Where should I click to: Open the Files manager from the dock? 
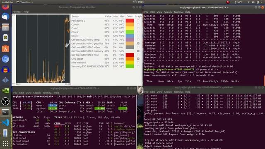pos(5,27)
